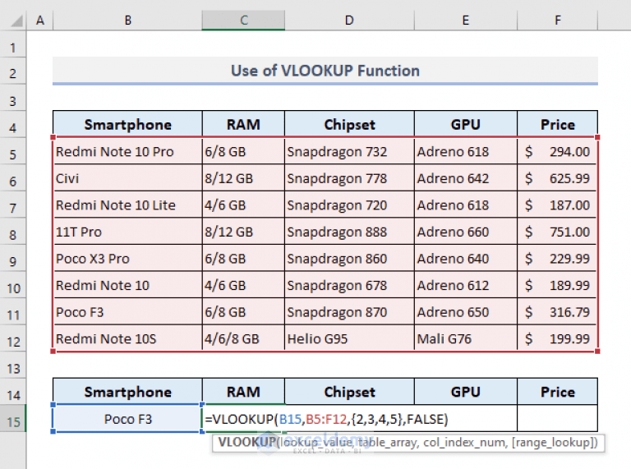This screenshot has height=469, width=631.
Task: Click the Chipset header in row 4
Action: [x=349, y=125]
